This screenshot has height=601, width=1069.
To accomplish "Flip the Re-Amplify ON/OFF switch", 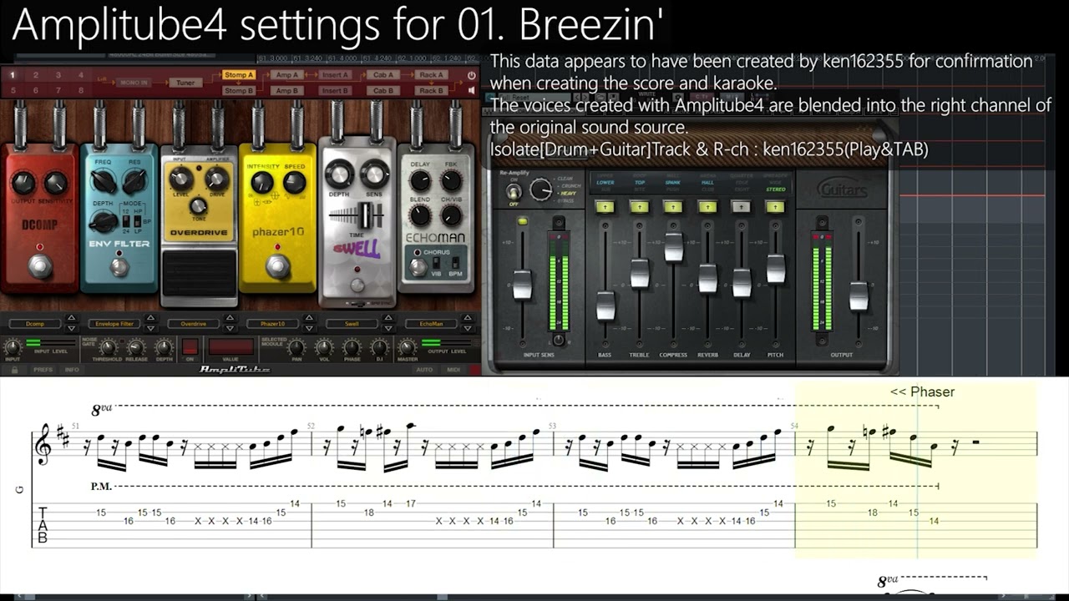I will pos(513,192).
